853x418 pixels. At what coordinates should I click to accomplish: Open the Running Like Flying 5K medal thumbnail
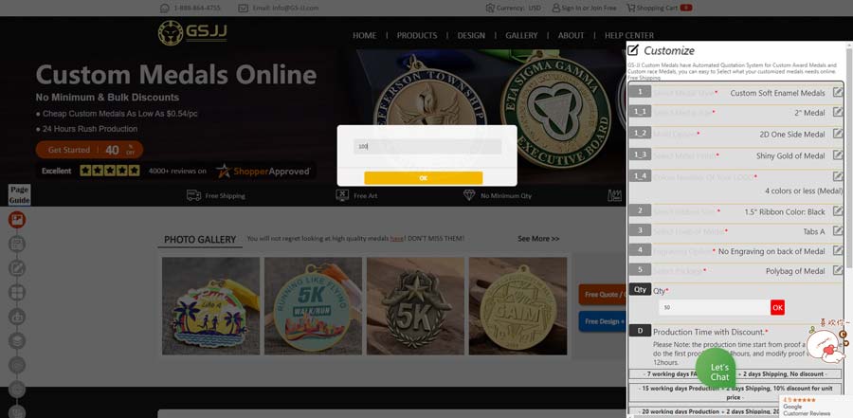click(314, 306)
